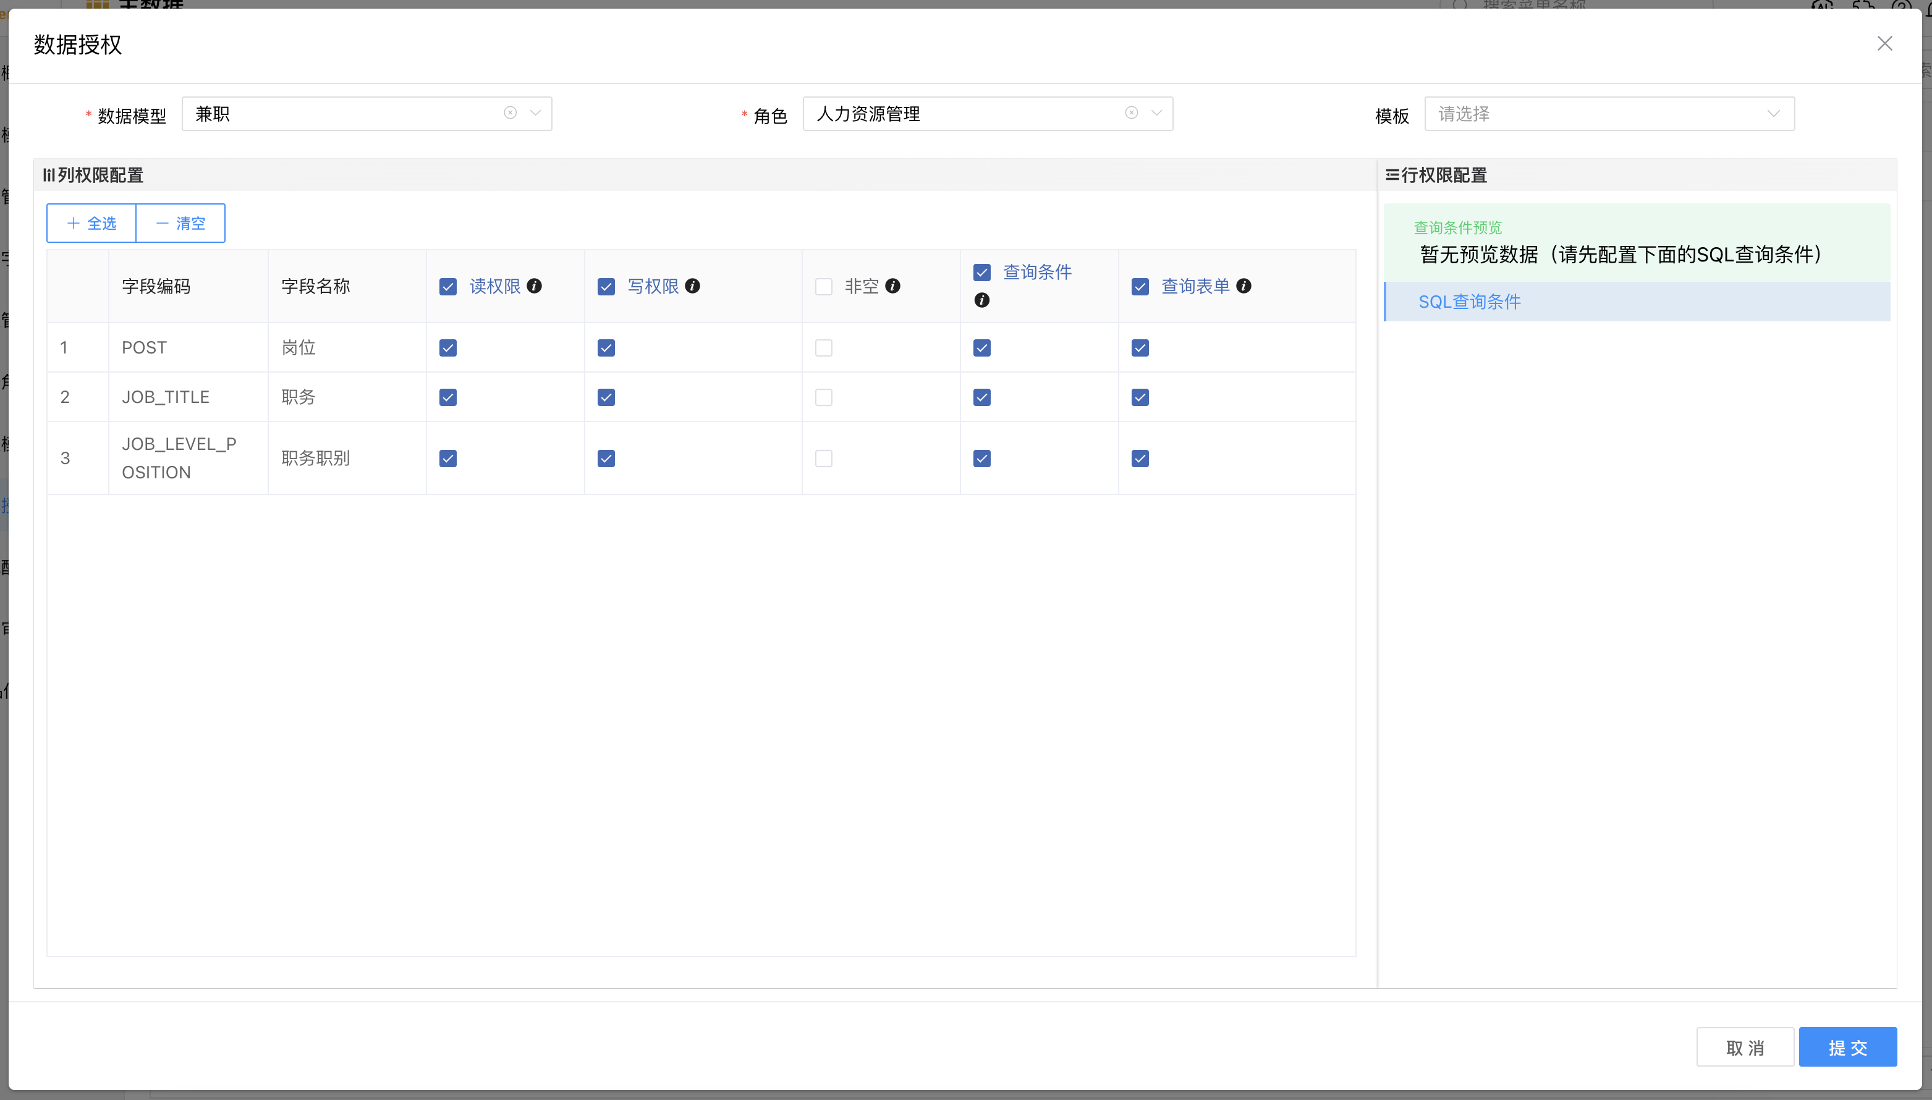
Task: Open the 角色 dropdown showing 人力资源管理
Action: pyautogui.click(x=988, y=113)
